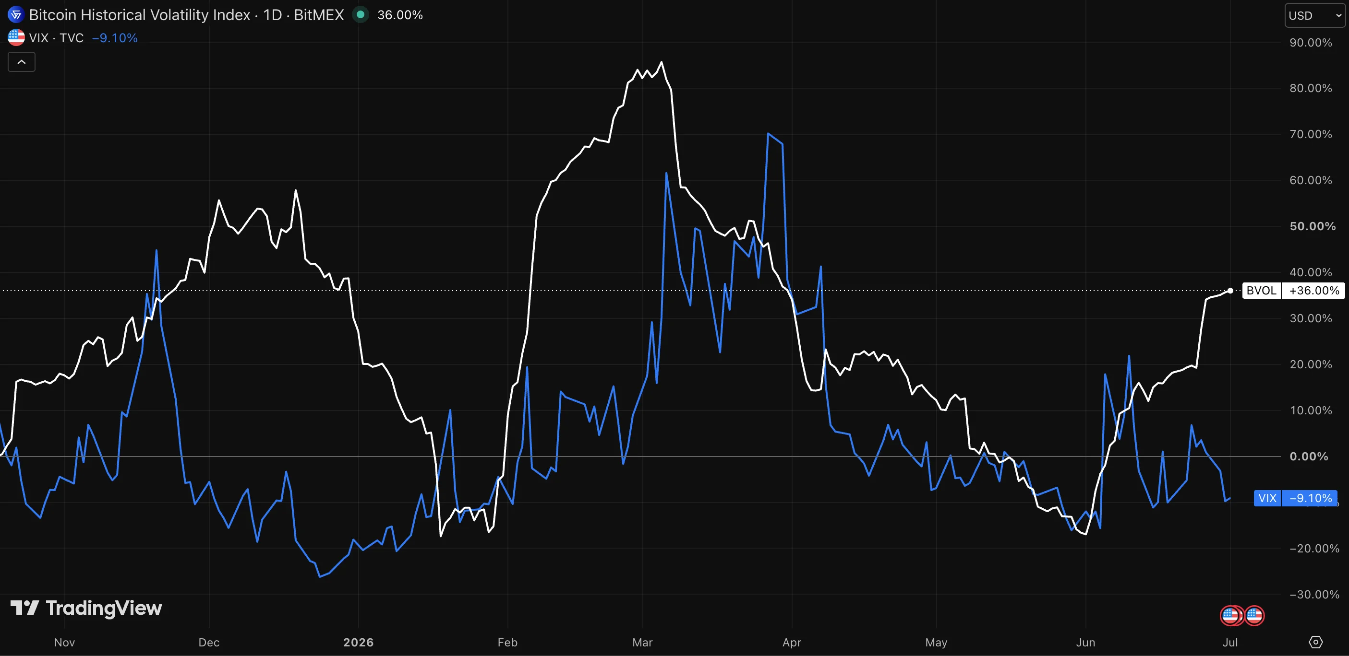Viewport: 1349px width, 656px height.
Task: Click the 70.00% price axis label
Action: click(1311, 134)
